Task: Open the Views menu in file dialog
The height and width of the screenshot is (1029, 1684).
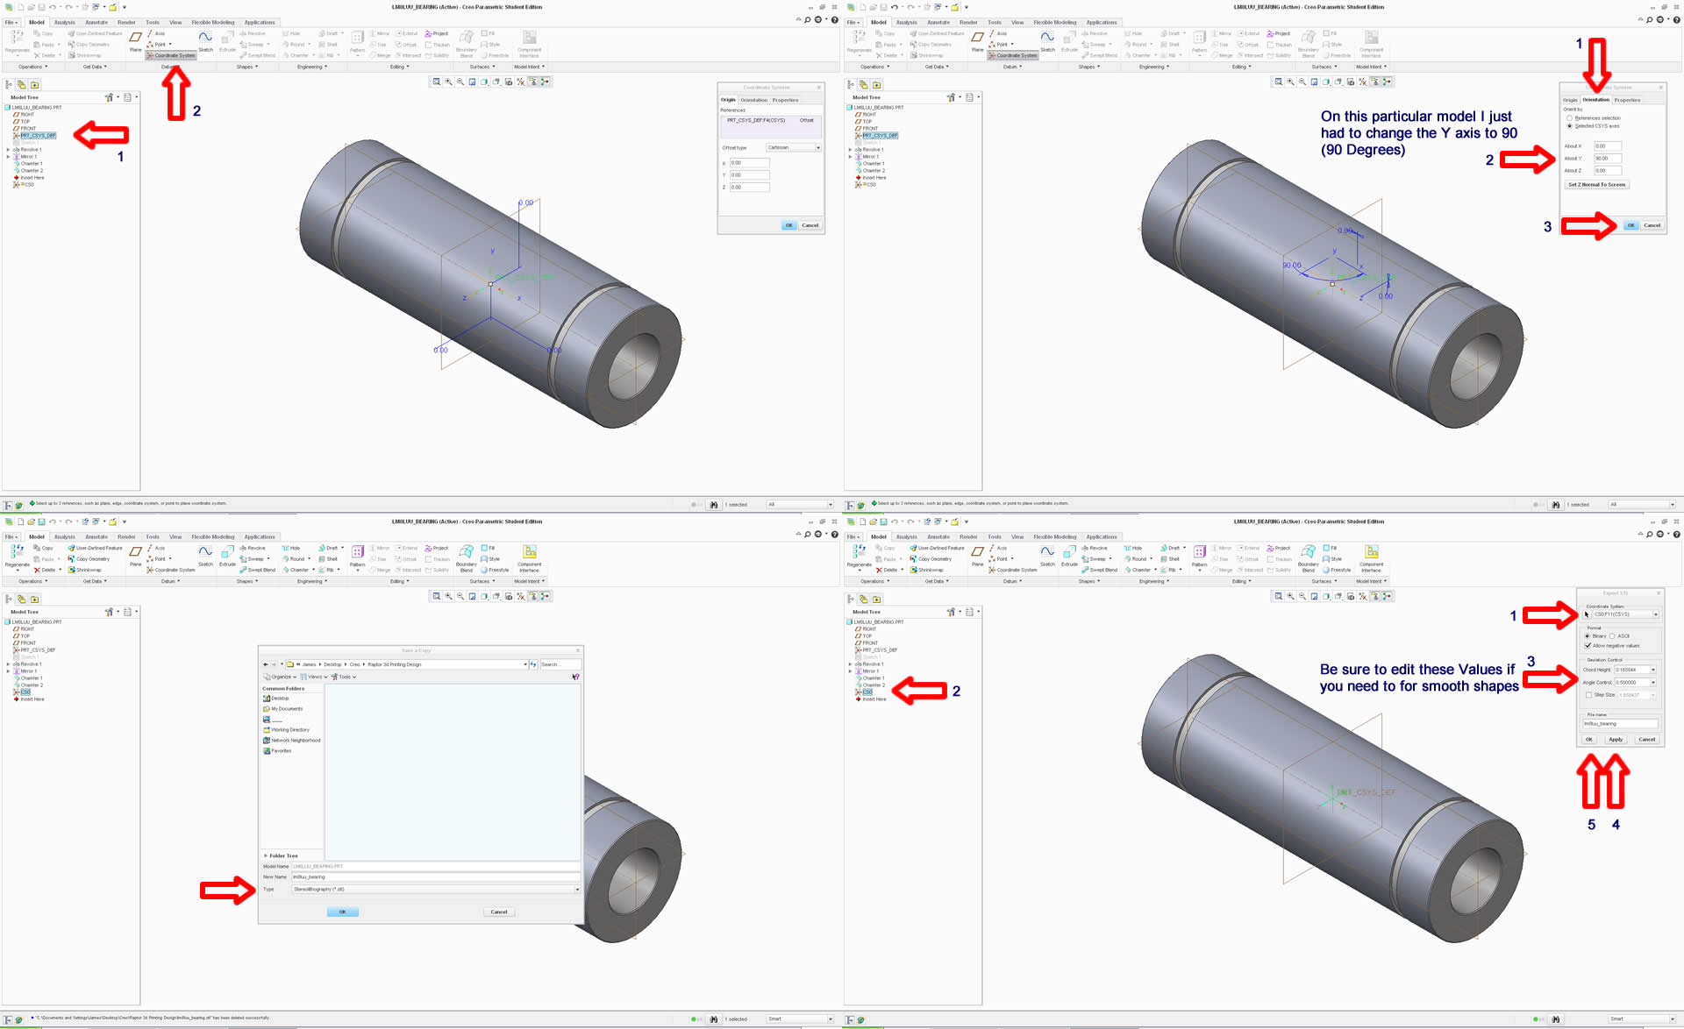Action: click(313, 677)
